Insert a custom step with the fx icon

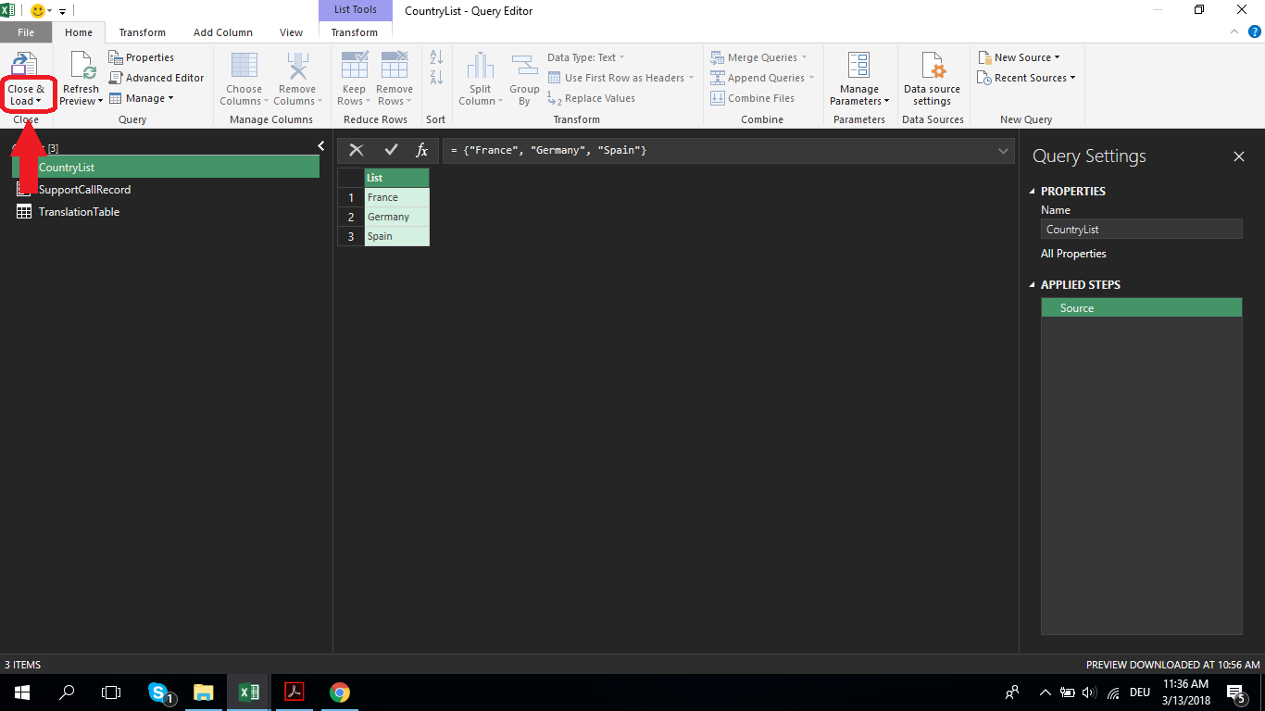422,149
